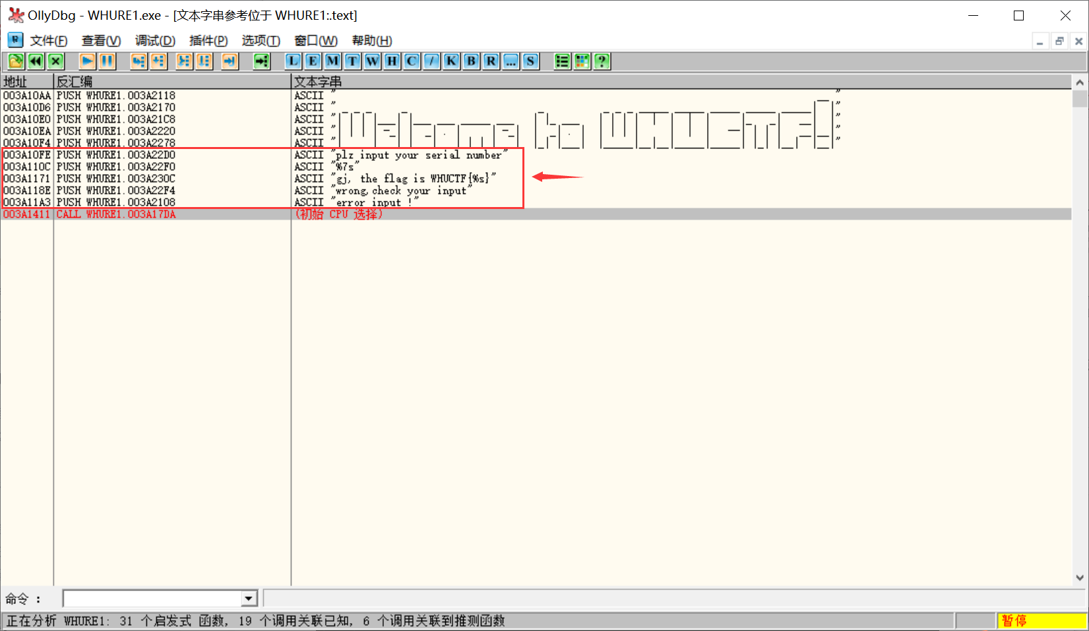This screenshot has width=1089, height=631.
Task: Click the Trace over toolbar icon
Action: [204, 61]
